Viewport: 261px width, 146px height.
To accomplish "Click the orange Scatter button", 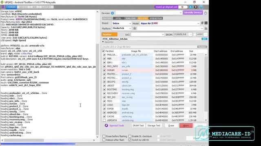I will tap(109, 34).
